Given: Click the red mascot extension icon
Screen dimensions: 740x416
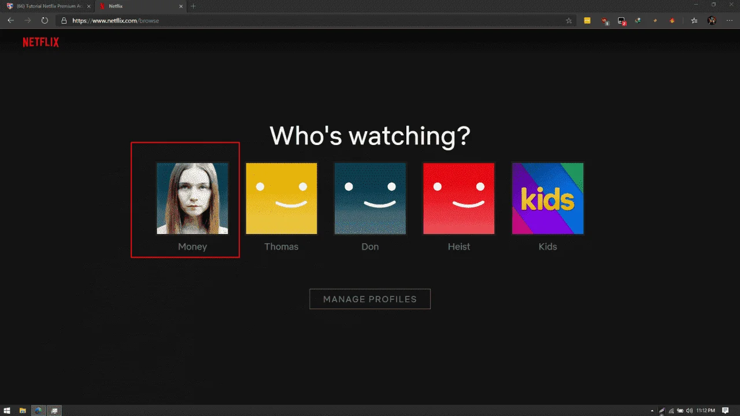Looking at the screenshot, I should click(x=672, y=20).
